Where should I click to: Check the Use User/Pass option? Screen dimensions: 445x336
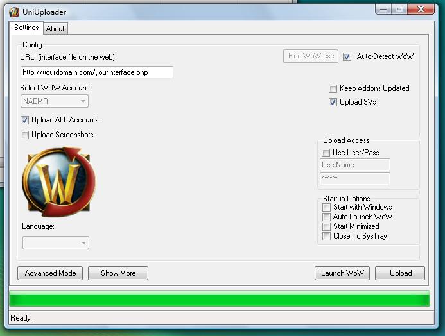point(326,153)
